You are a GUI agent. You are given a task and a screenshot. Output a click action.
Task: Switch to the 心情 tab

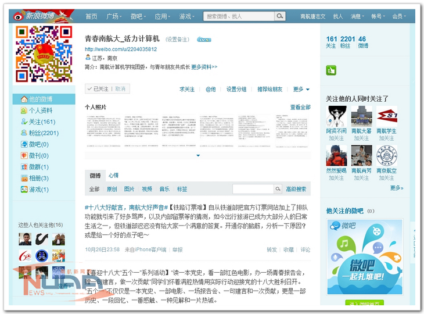click(x=113, y=175)
